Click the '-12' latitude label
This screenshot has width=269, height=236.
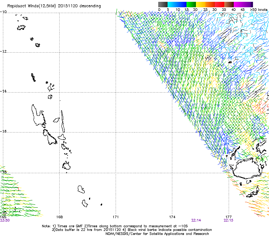point(3,52)
